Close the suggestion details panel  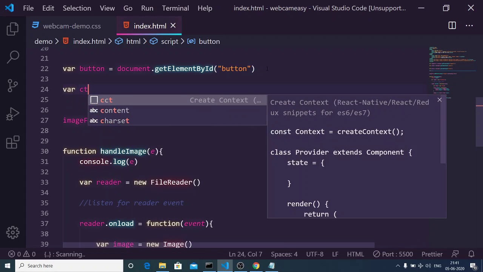(439, 100)
